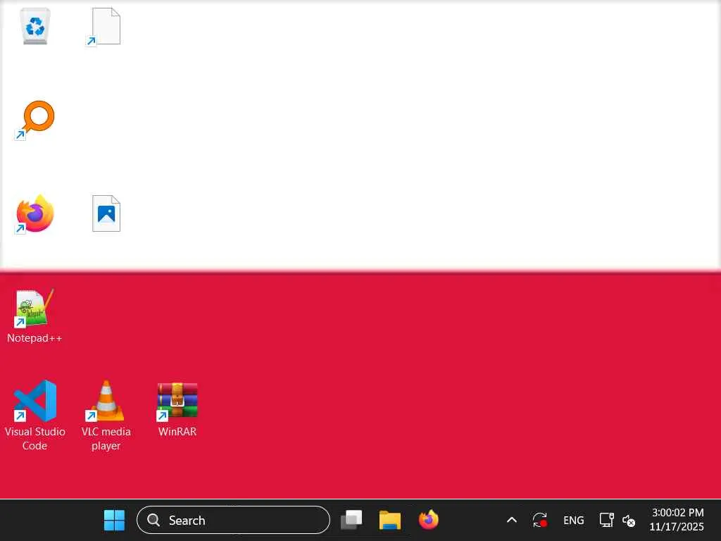Screen dimensions: 721x541
Task: Select the Firefox desktop shortcut
Action: [x=35, y=214]
